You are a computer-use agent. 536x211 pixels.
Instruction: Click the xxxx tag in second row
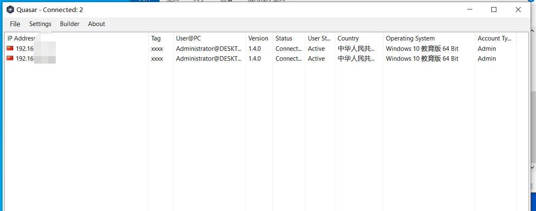[157, 59]
